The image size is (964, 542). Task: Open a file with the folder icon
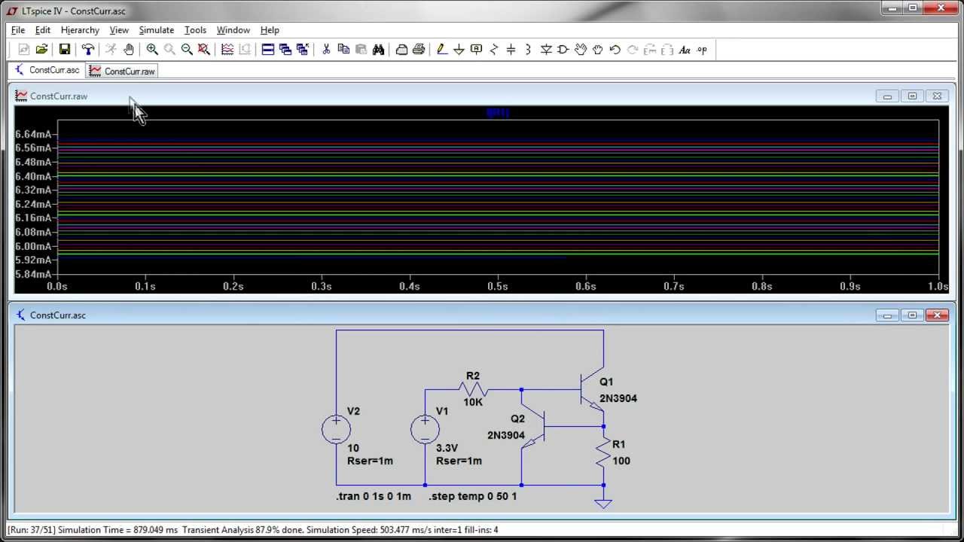(x=41, y=50)
